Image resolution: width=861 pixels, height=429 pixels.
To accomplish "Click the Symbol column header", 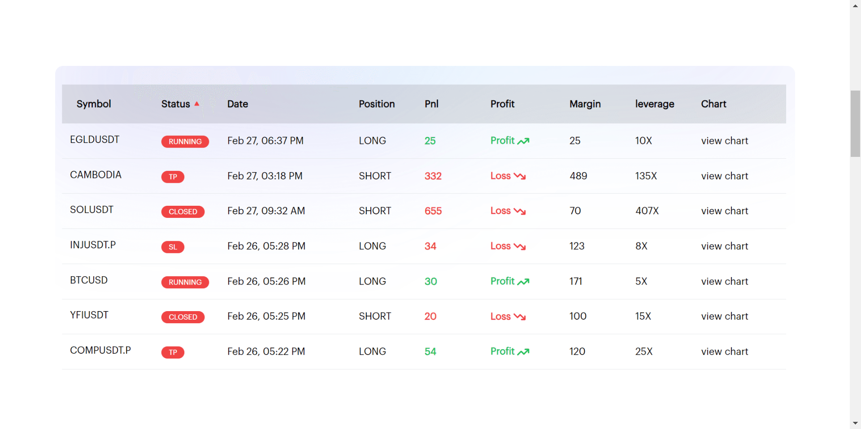I will tap(94, 104).
